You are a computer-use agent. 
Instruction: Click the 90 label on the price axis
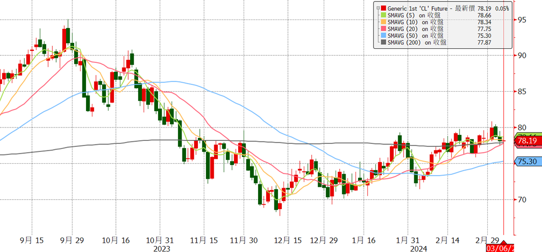click(523, 56)
